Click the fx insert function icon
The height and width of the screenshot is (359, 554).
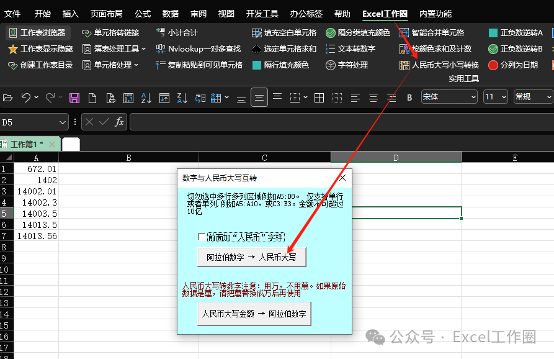[119, 122]
